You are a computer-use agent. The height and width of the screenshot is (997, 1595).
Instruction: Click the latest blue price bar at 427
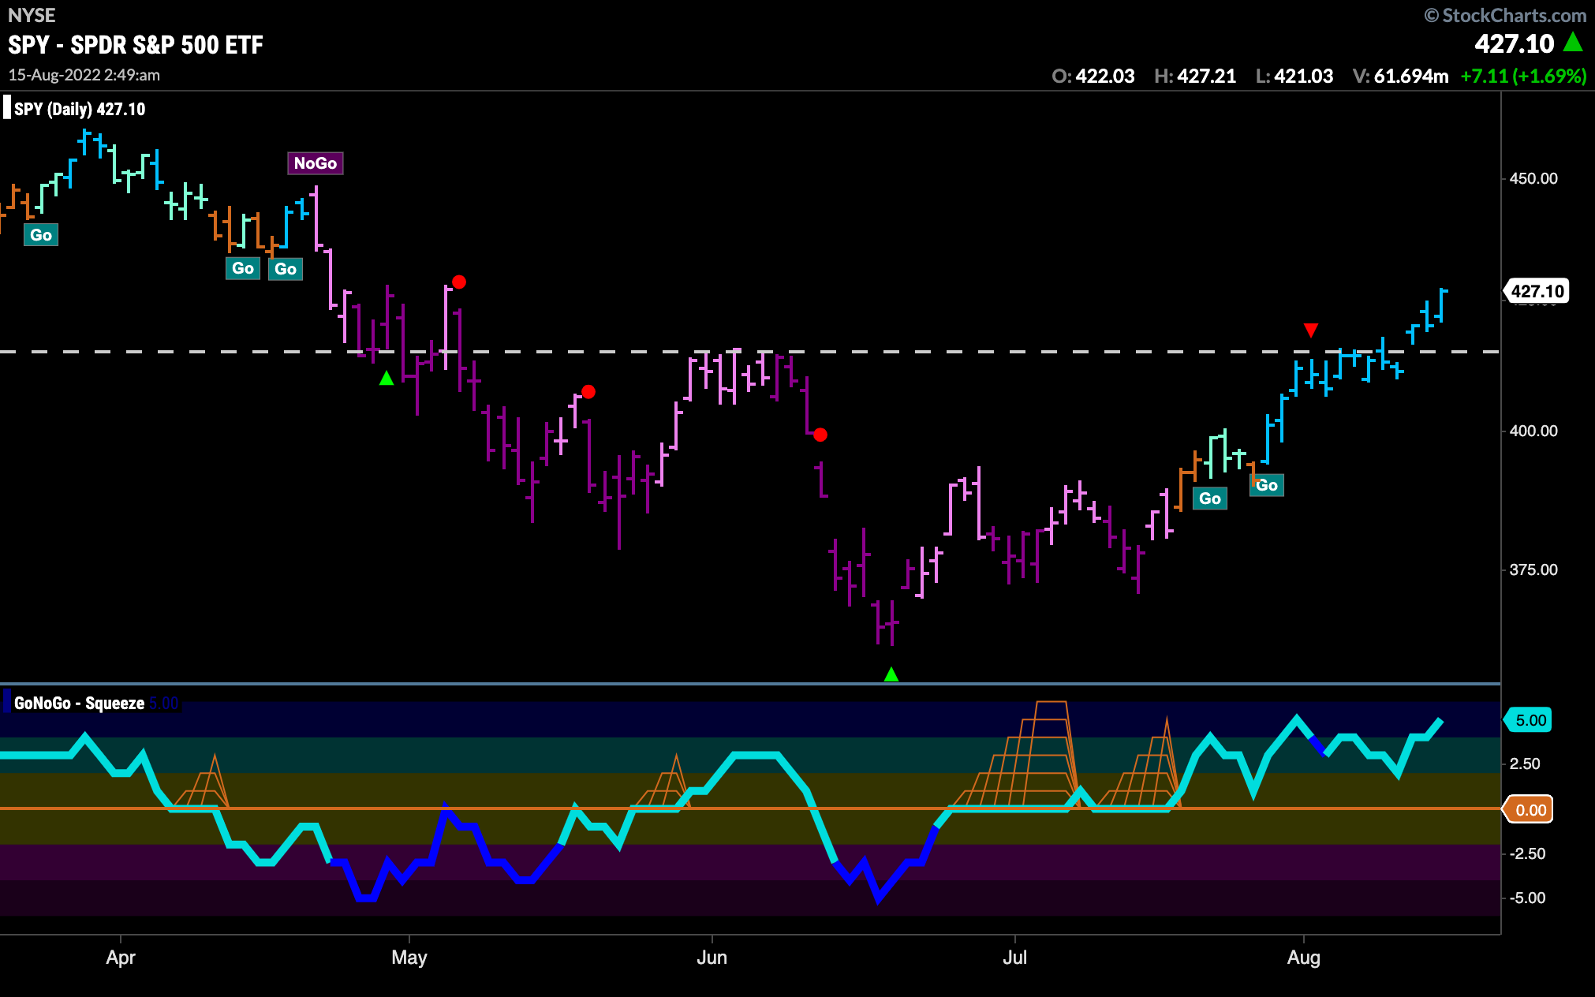click(x=1443, y=305)
